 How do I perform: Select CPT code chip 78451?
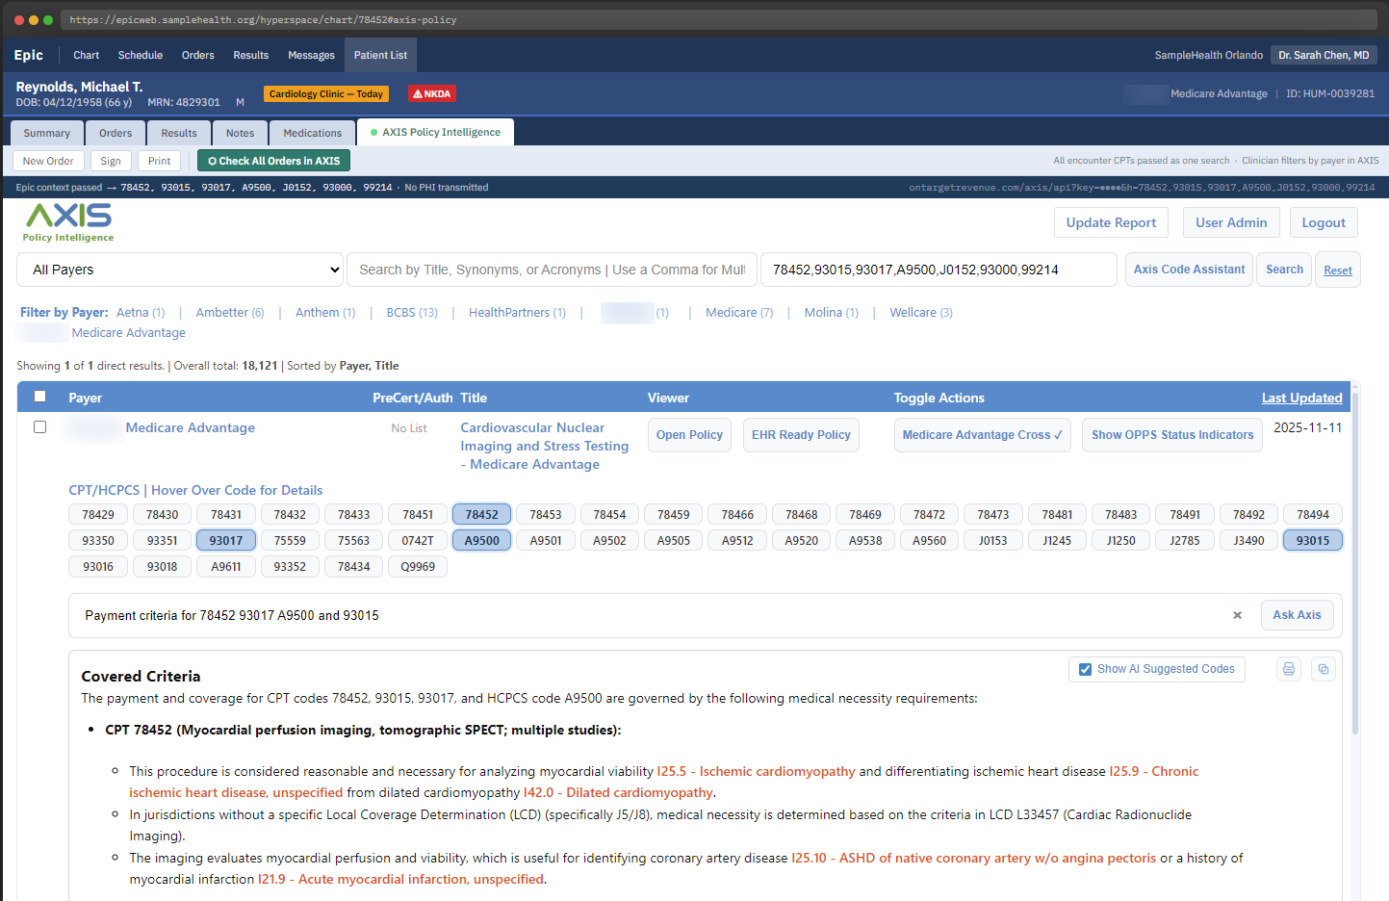(418, 515)
